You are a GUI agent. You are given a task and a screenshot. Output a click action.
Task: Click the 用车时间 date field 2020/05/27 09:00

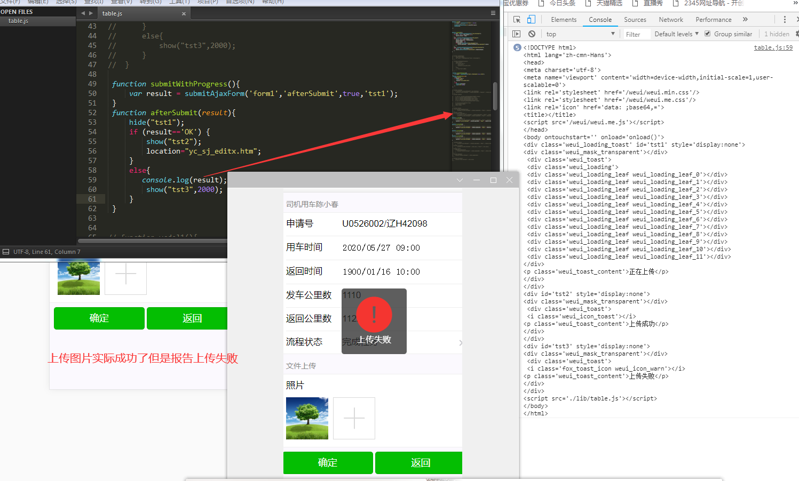click(x=381, y=248)
